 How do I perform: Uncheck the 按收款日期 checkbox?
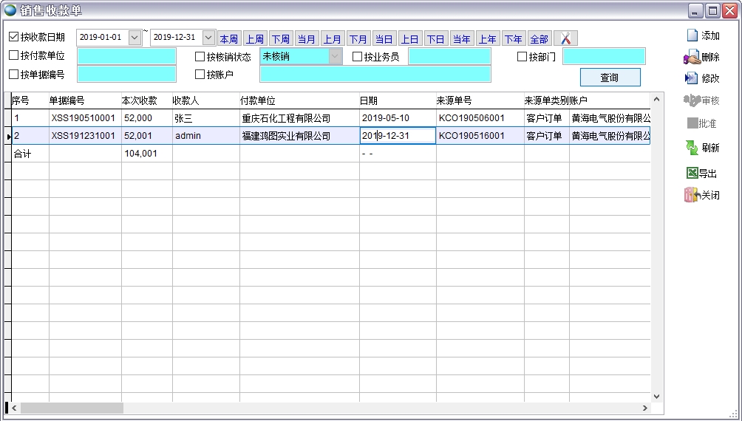point(14,37)
